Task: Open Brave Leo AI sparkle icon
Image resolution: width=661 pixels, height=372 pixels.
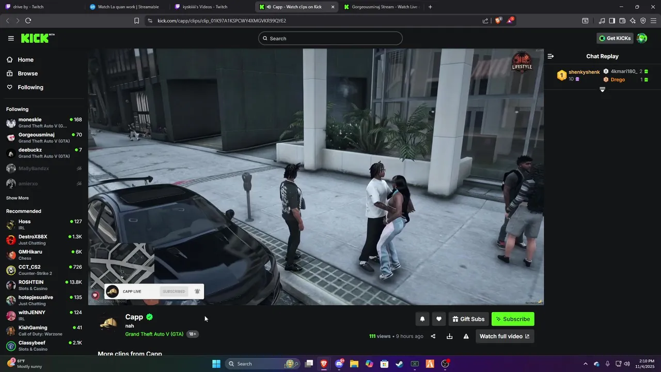Action: pyautogui.click(x=633, y=21)
